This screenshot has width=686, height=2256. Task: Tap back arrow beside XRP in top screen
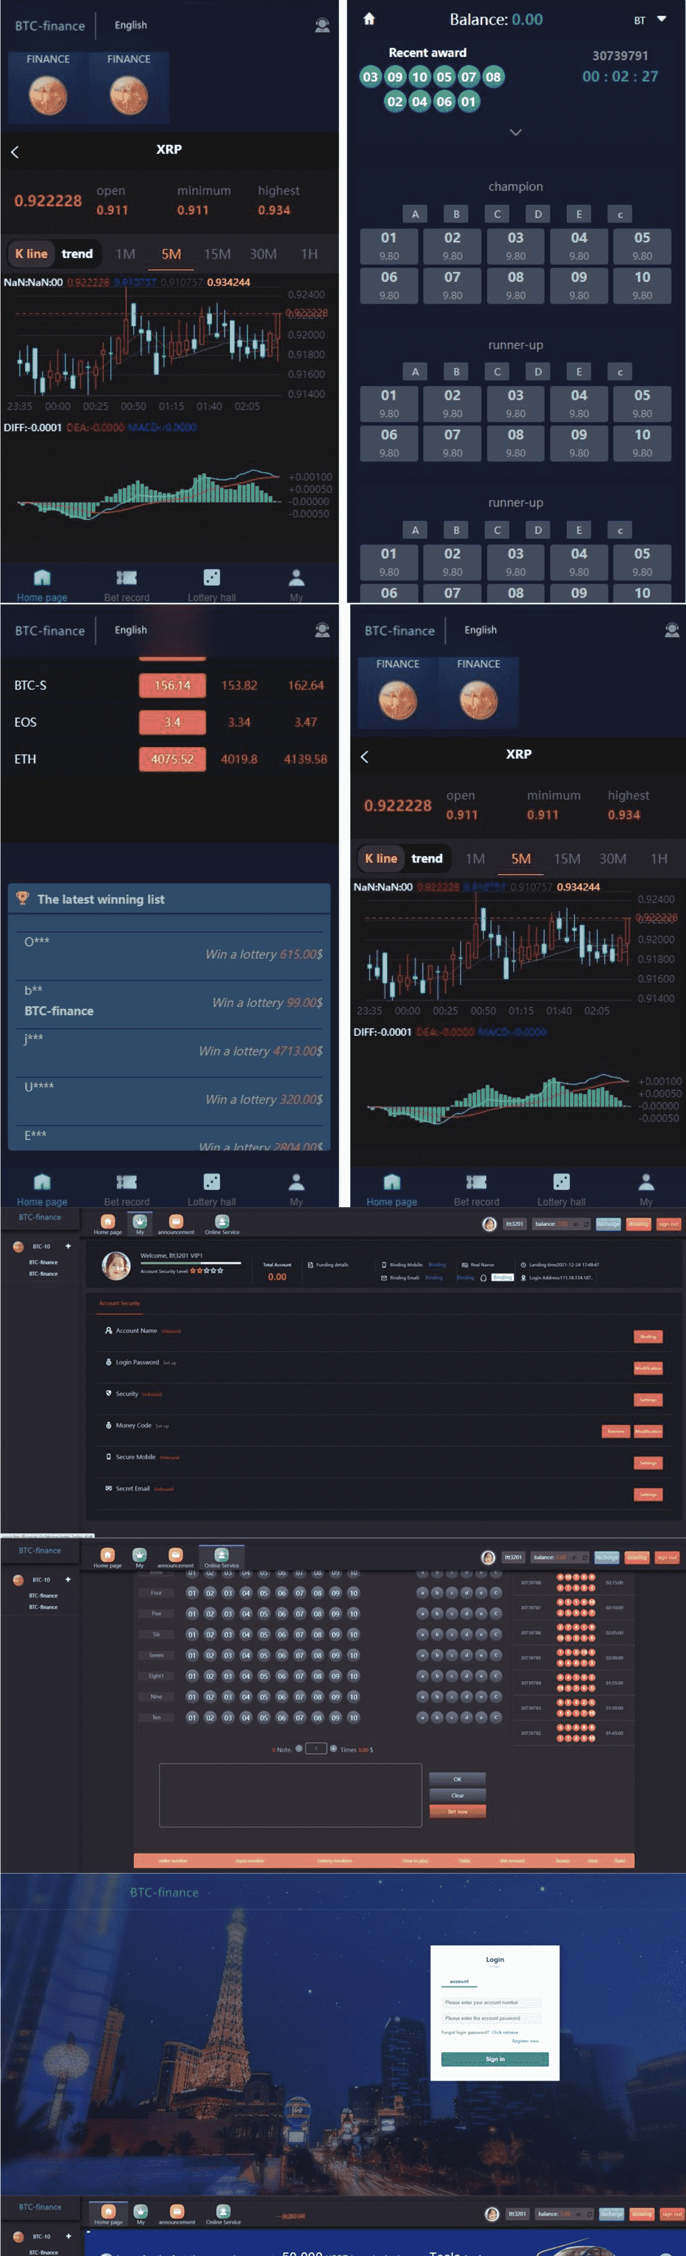15,151
